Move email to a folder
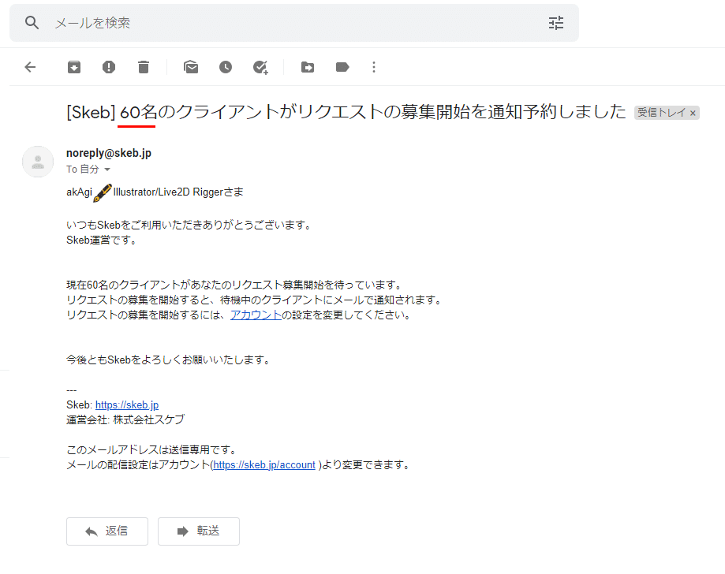This screenshot has width=725, height=574. pyautogui.click(x=308, y=68)
